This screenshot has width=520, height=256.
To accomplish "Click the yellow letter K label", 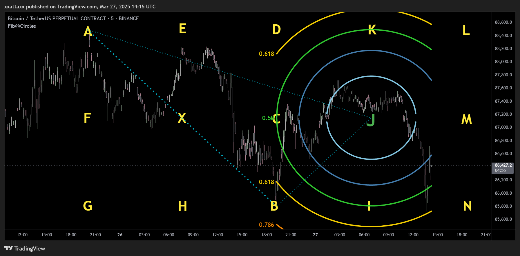I will pyautogui.click(x=372, y=30).
